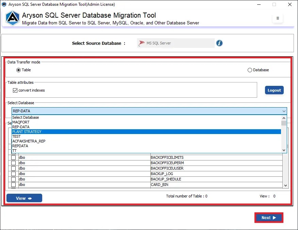The image size is (298, 230).
Task: Tick the checkbox for CARD_BIN table
Action: point(13,185)
